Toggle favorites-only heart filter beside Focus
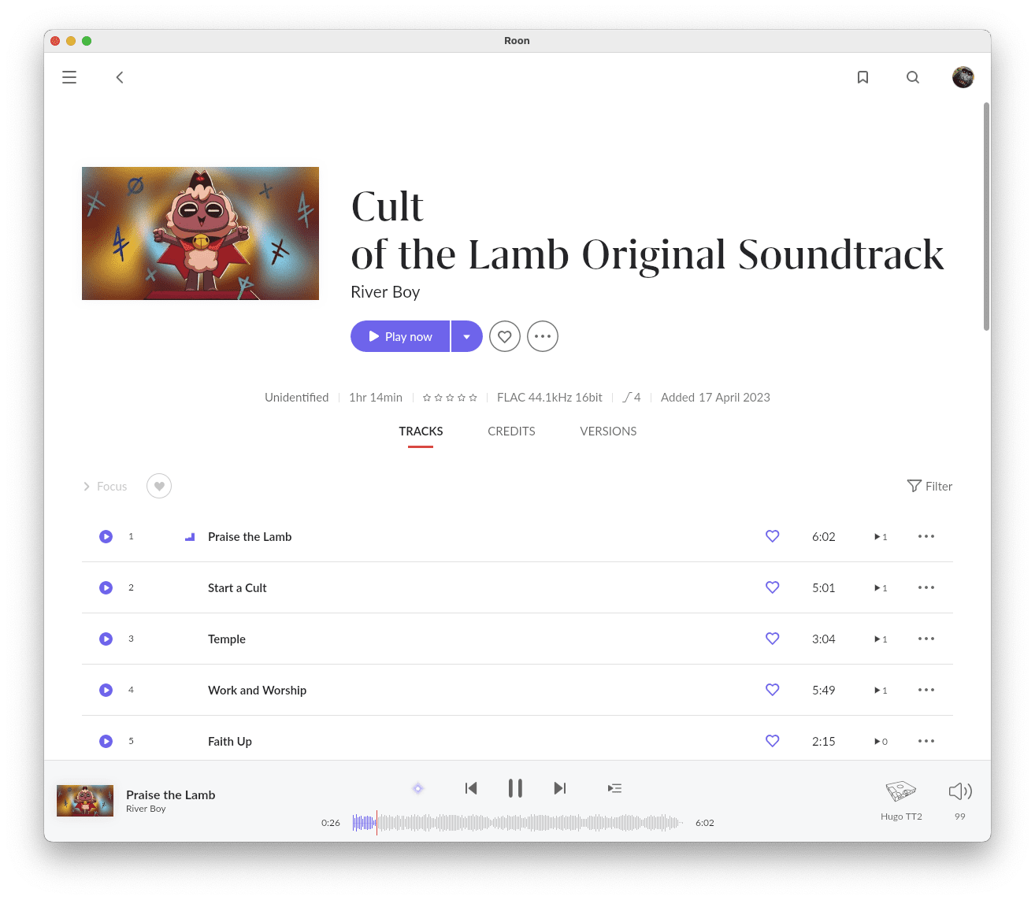Screen dimensions: 1035x900 [x=159, y=486]
